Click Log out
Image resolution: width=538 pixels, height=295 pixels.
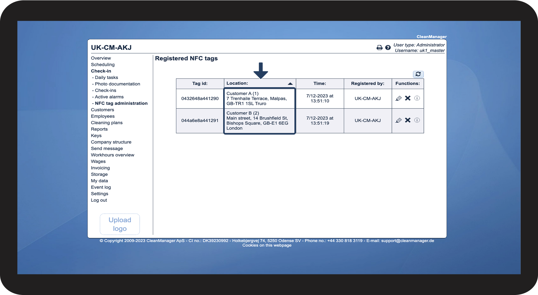pos(99,200)
